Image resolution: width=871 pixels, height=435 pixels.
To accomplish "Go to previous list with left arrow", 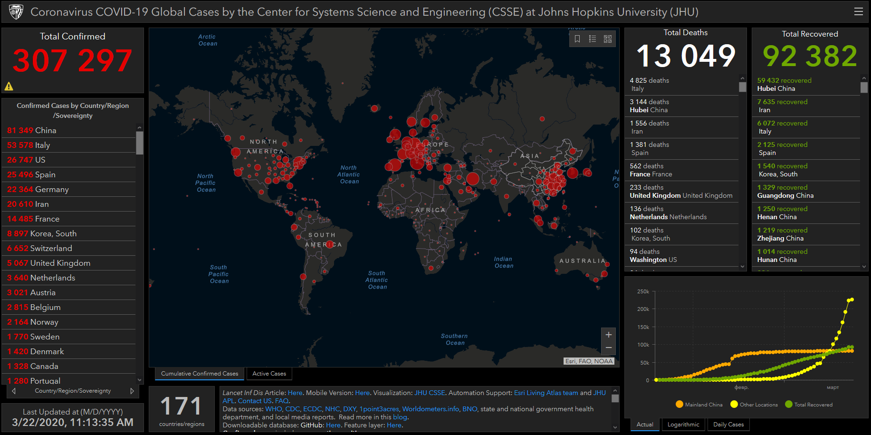I will click(x=14, y=391).
